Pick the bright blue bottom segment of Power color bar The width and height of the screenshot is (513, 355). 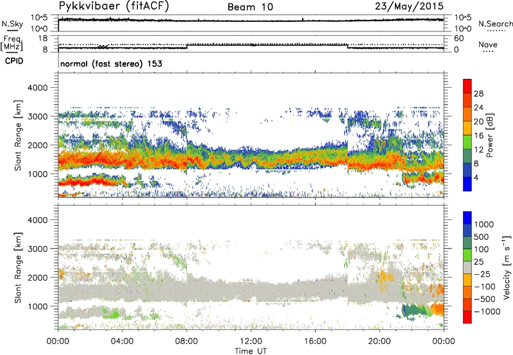467,184
